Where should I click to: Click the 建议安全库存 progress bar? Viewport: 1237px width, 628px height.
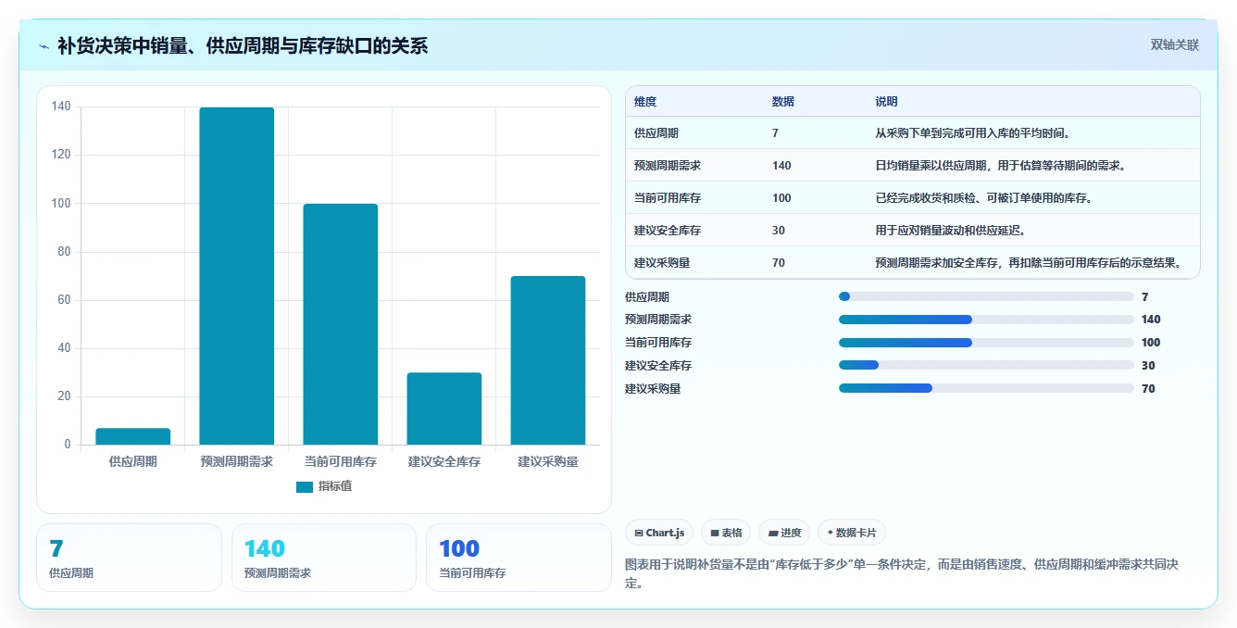[986, 365]
